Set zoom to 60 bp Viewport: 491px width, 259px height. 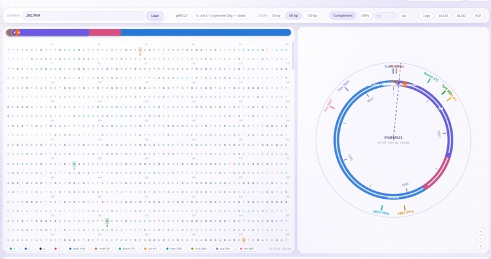[x=294, y=16]
